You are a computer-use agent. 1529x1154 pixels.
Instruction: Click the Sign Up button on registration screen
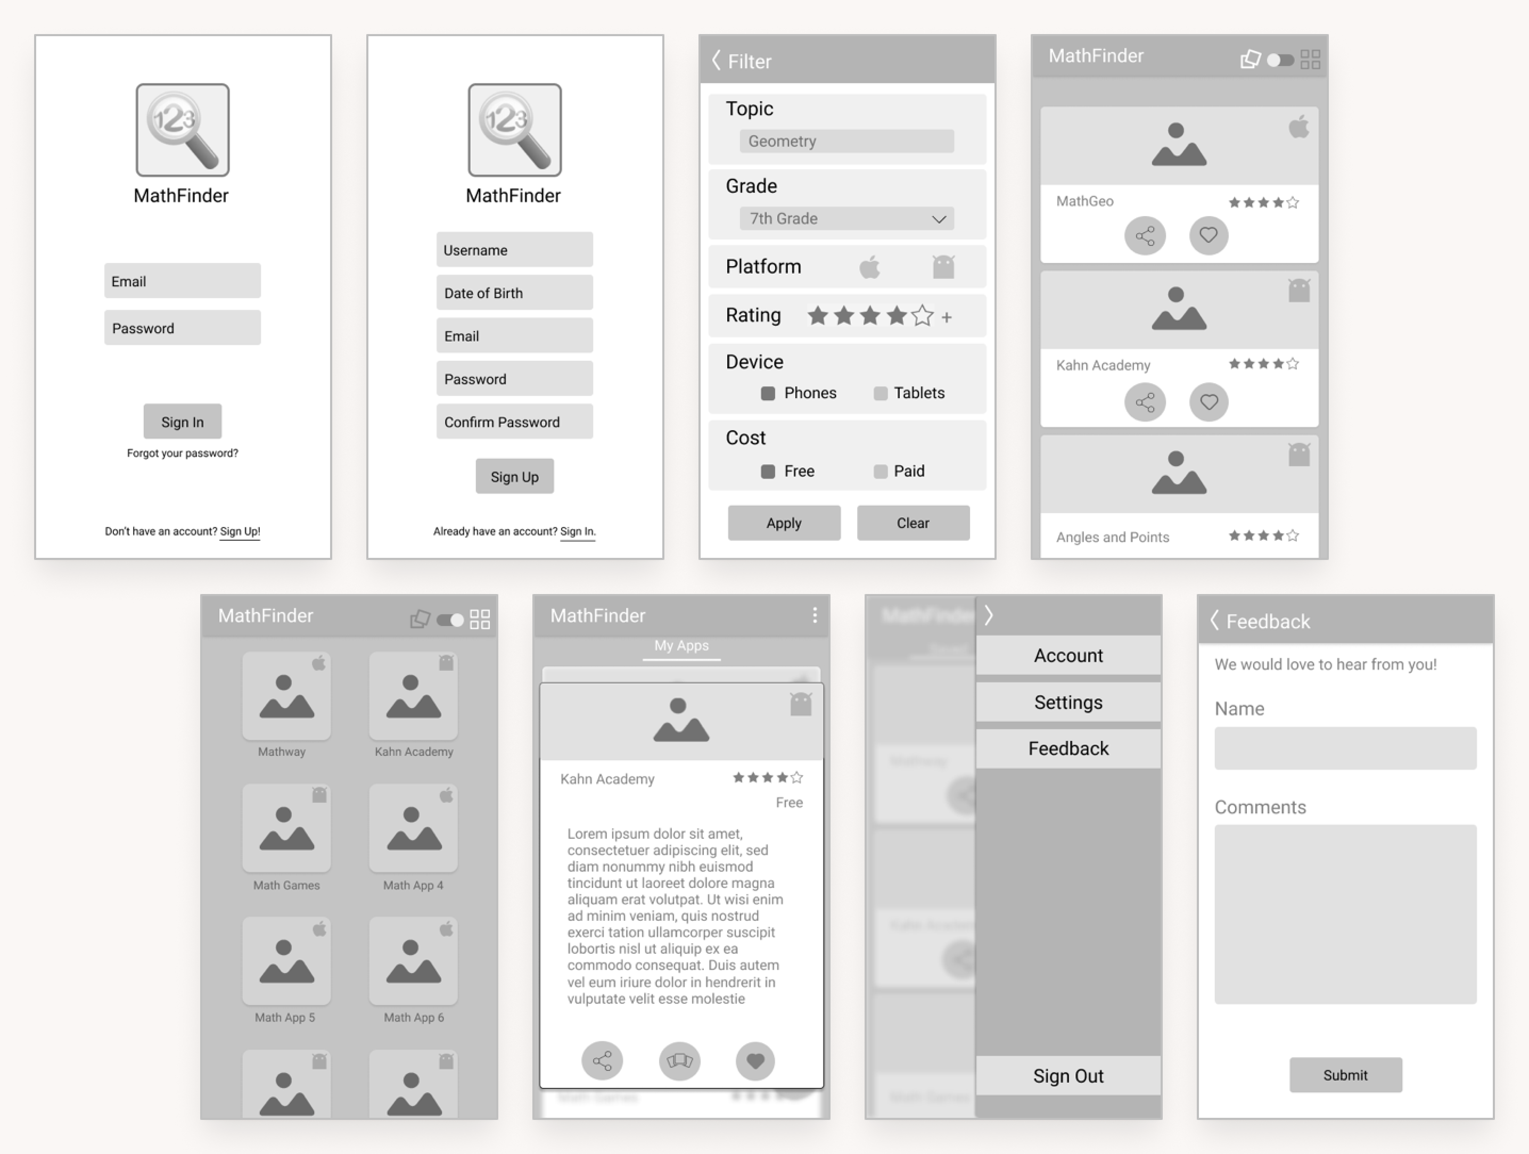(x=514, y=476)
